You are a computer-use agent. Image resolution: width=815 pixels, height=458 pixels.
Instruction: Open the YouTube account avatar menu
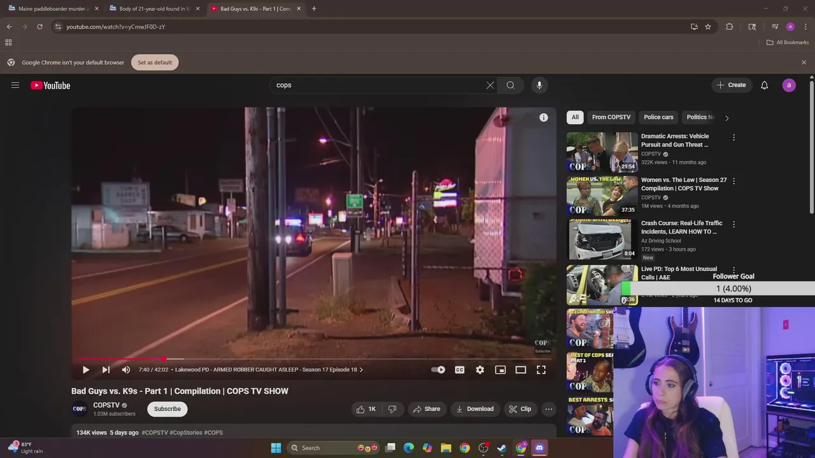tap(789, 85)
